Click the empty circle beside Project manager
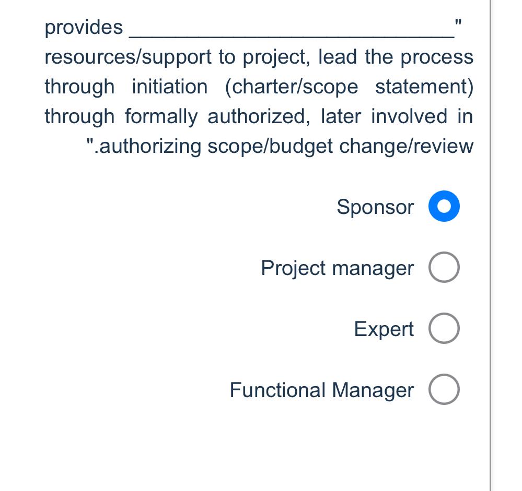 (444, 267)
